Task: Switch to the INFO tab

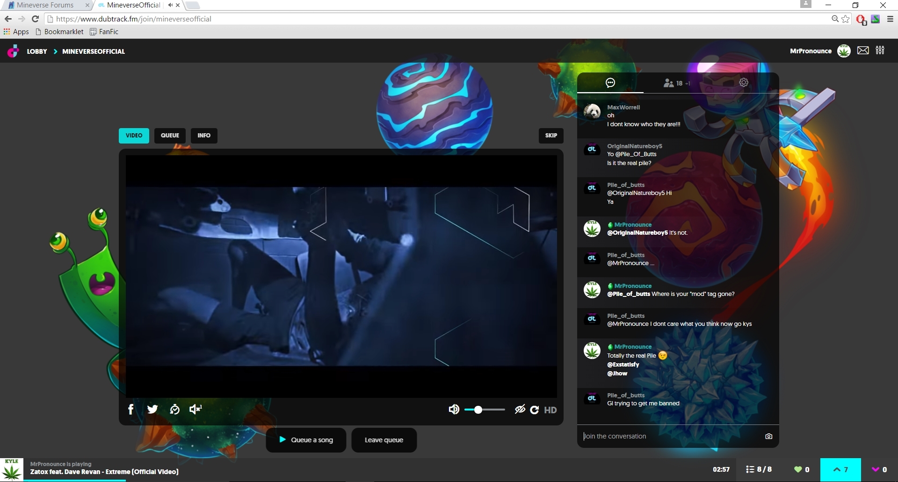Action: [x=204, y=136]
